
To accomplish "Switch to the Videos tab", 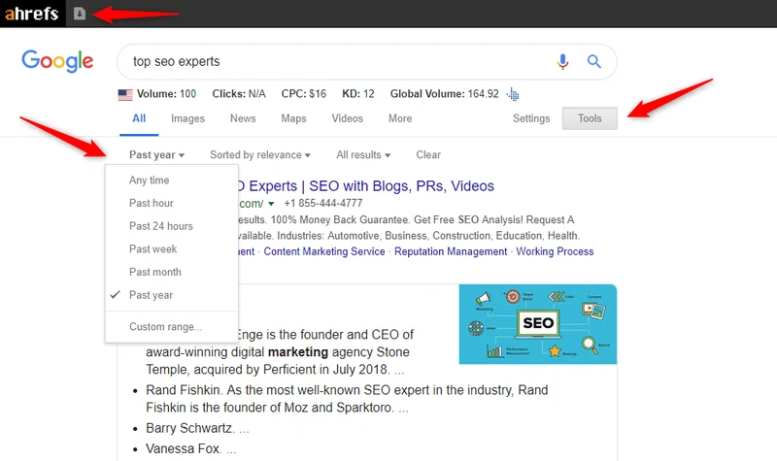I will click(348, 118).
